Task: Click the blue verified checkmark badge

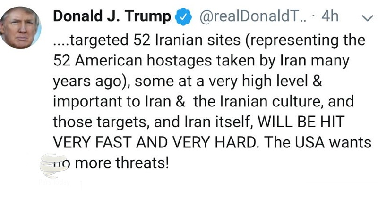Action: (x=184, y=17)
